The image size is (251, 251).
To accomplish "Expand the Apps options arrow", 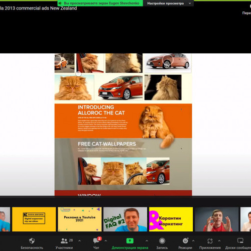I will tap(219, 241).
